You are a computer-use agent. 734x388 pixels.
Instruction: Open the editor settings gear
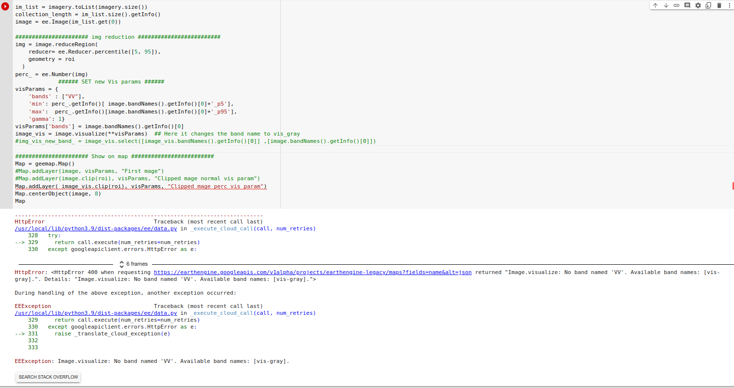pos(698,5)
